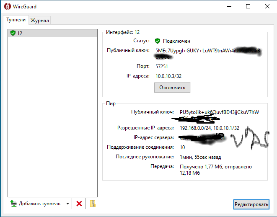The height and width of the screenshot is (217, 277).
Task: Click the Порт: label
Action: (x=143, y=66)
